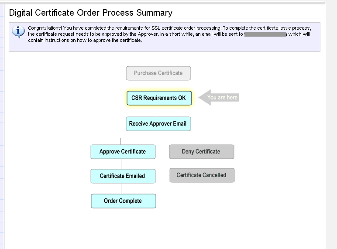Click the Congratulations notice text

coord(169,34)
